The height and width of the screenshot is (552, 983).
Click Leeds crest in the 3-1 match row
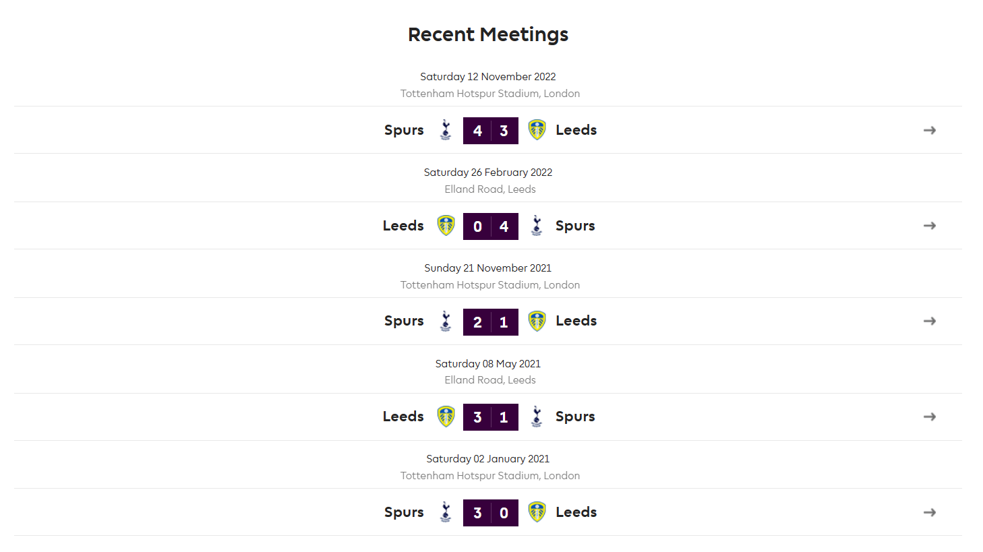pos(446,417)
